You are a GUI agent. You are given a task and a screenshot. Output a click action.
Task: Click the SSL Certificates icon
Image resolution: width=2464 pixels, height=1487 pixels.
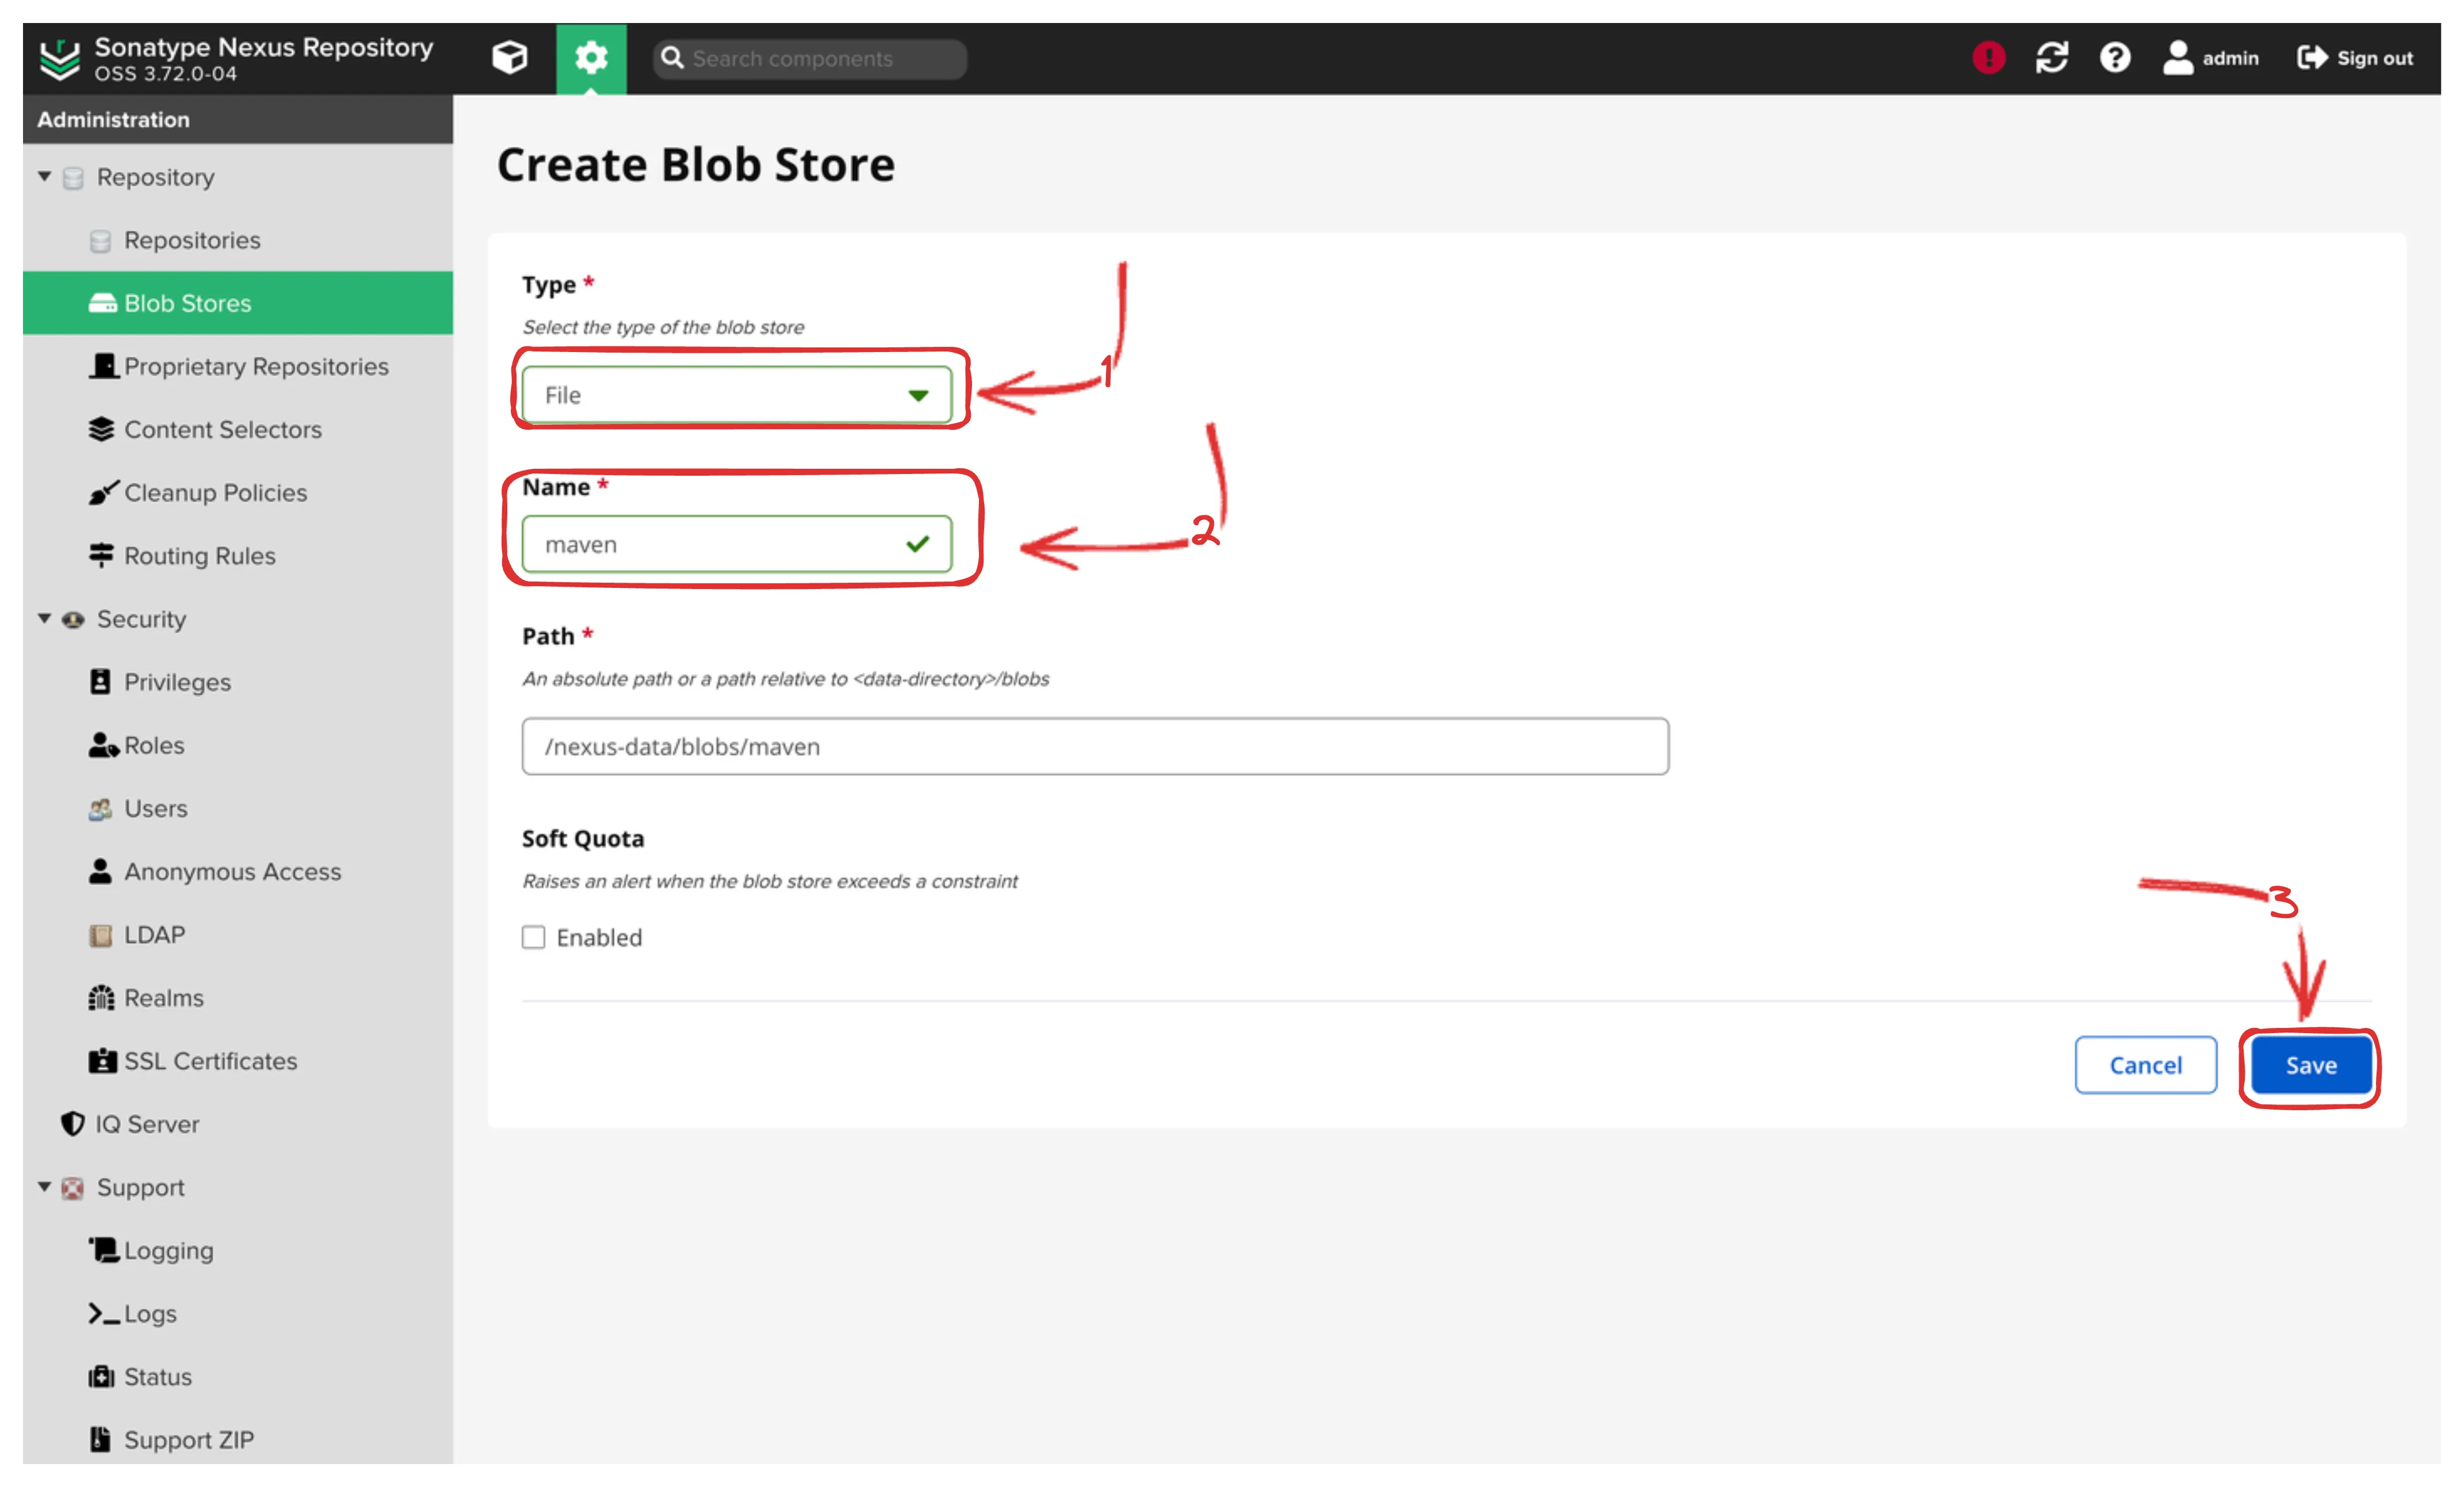point(102,1060)
